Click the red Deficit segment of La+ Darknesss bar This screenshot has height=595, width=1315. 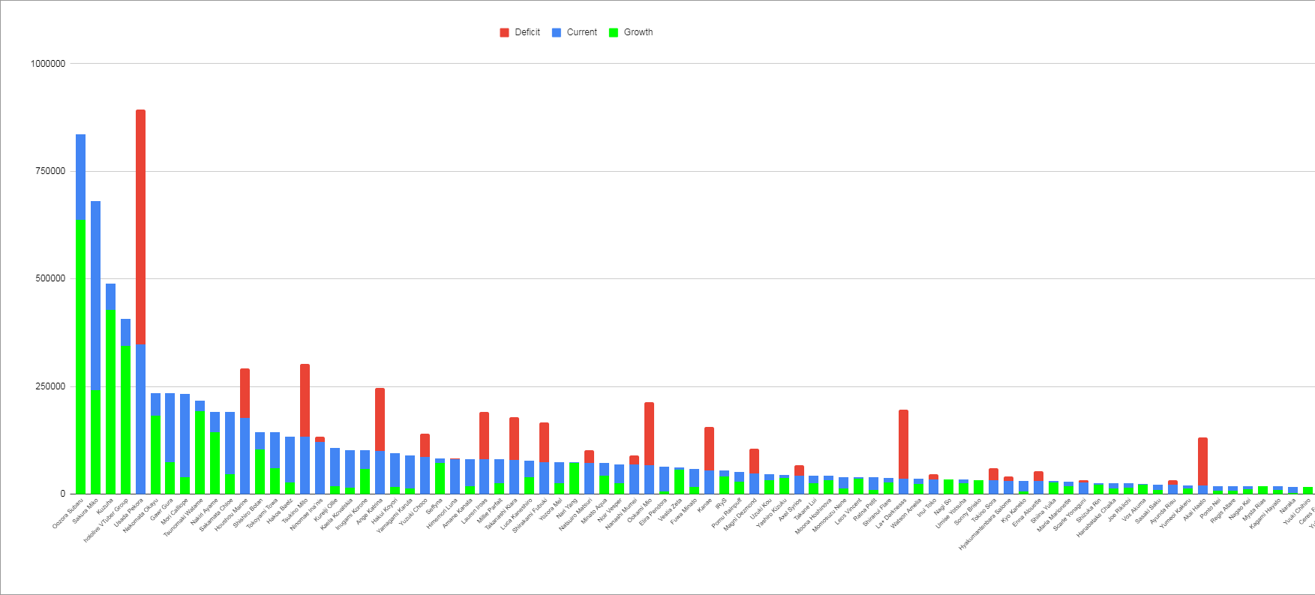(903, 444)
